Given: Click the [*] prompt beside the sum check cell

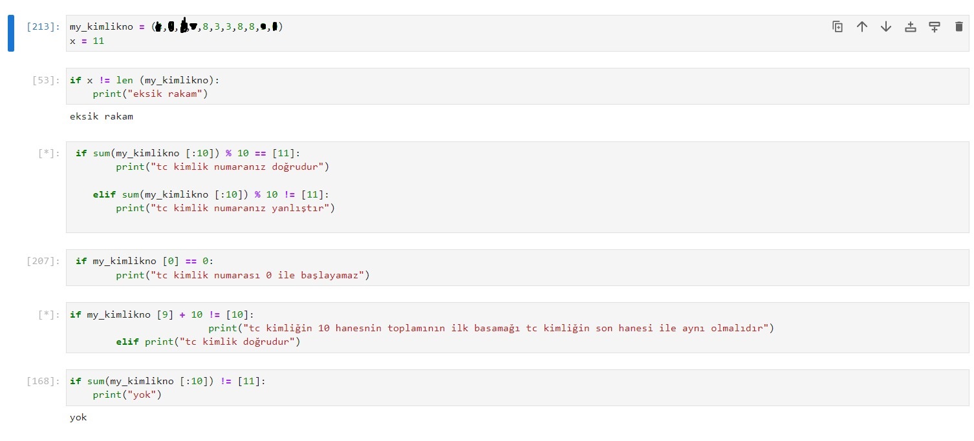Looking at the screenshot, I should (x=49, y=154).
